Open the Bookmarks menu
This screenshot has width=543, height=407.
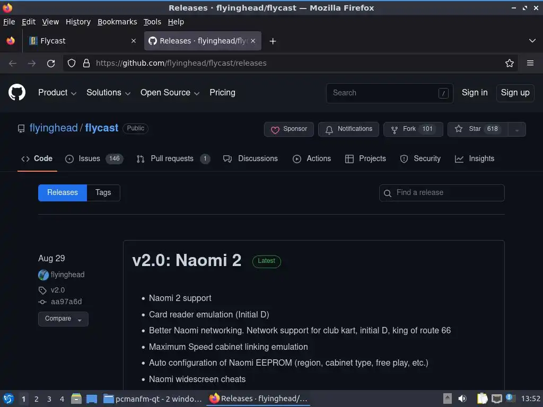[x=117, y=22]
